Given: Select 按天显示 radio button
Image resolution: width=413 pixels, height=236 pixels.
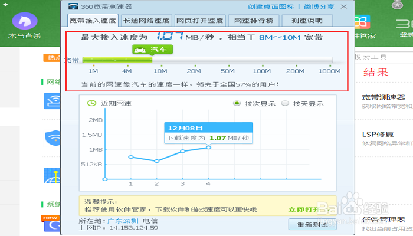Looking at the screenshot, I should (285, 103).
